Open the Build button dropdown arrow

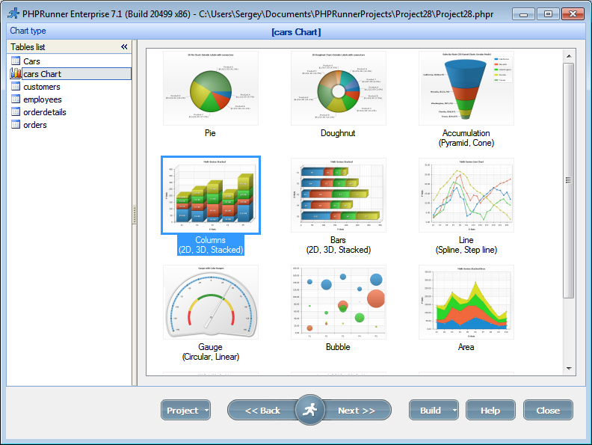click(x=454, y=411)
